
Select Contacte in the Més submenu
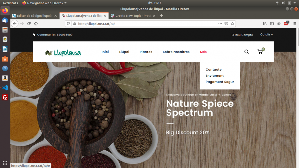click(213, 70)
